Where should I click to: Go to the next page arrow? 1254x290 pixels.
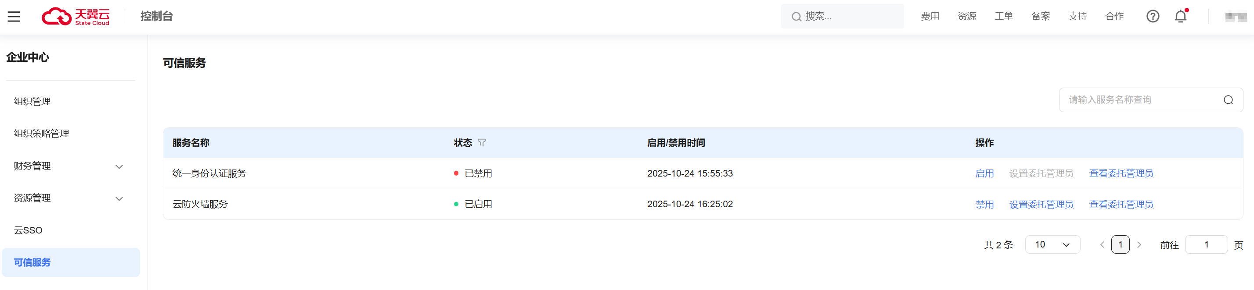[x=1139, y=245]
